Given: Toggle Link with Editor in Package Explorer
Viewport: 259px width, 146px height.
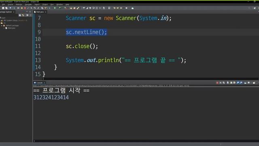Looking at the screenshot, I should [23, 15].
